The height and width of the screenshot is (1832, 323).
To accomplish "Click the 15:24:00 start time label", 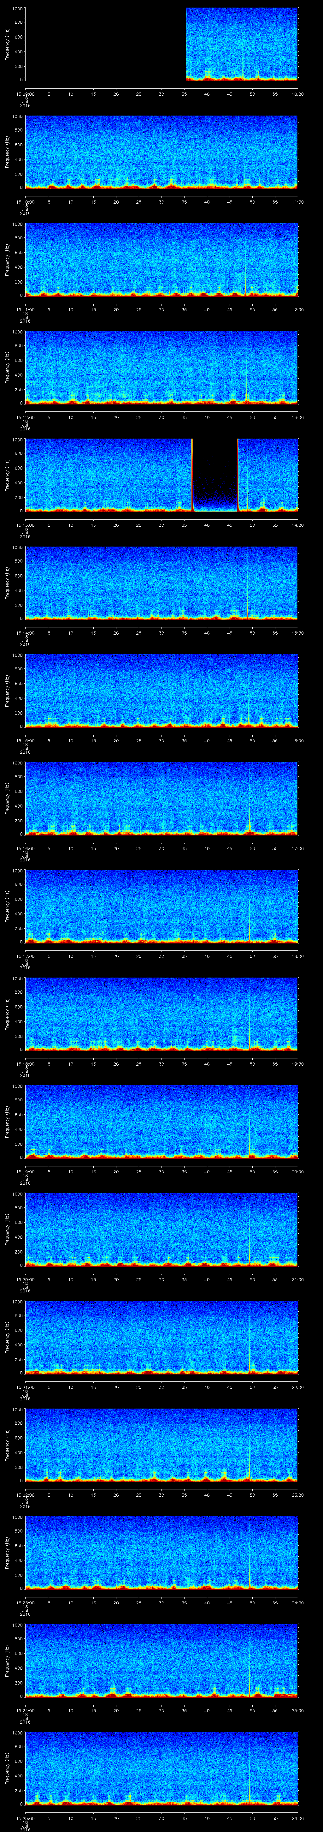I will (25, 1710).
